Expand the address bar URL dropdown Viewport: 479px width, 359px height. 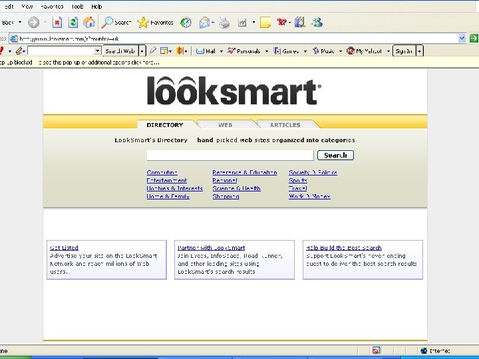[462, 38]
